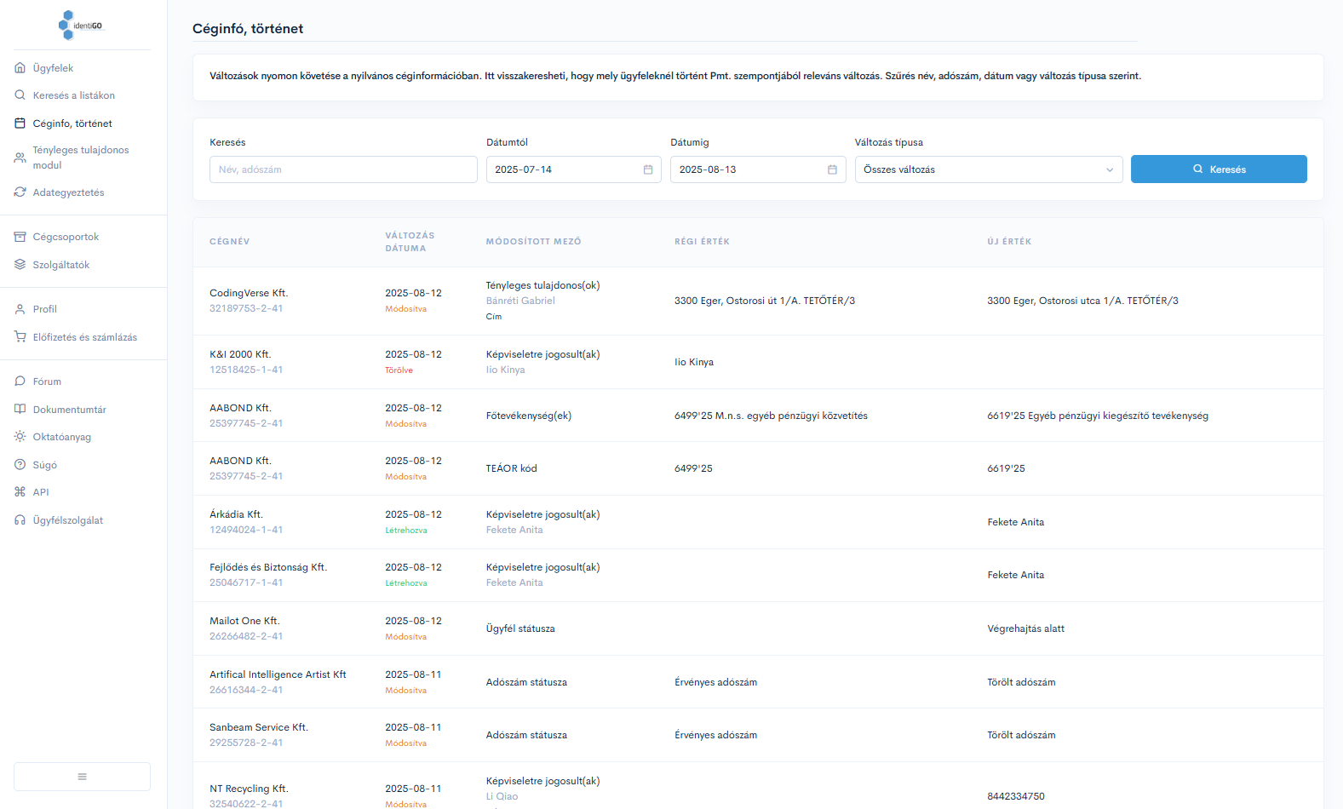Expand the Változás típusa dropdown
The width and height of the screenshot is (1343, 809).
[x=988, y=169]
